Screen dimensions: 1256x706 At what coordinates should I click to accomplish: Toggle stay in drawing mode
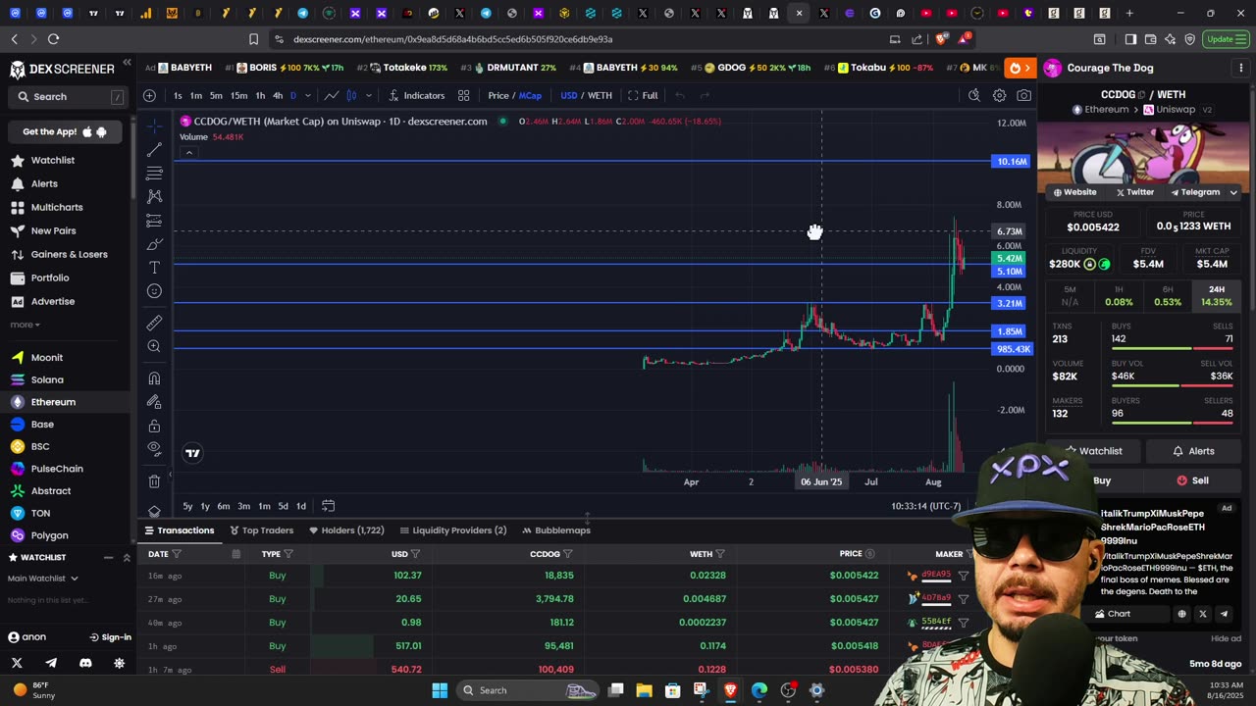[x=154, y=402]
